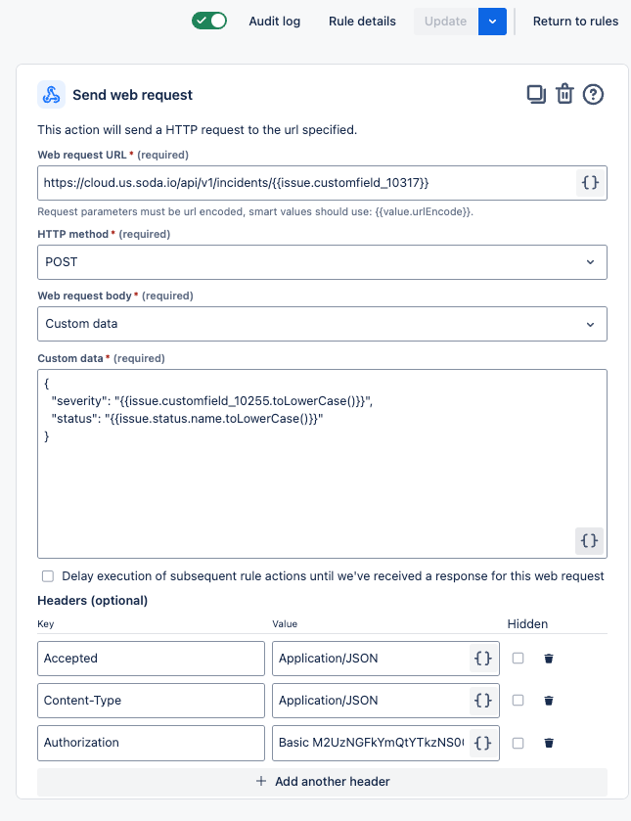Expand the HTTP method POST dropdown
Viewport: 631px width, 821px height.
(322, 262)
